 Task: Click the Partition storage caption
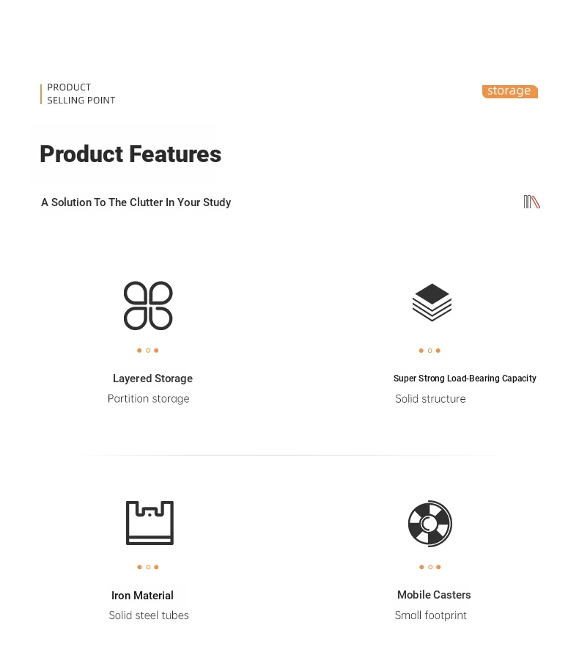[148, 398]
